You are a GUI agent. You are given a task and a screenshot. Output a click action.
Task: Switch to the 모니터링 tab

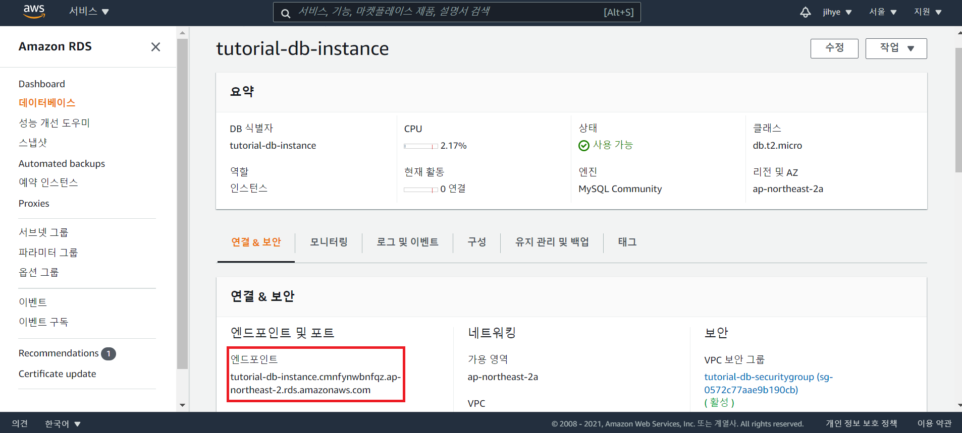coord(329,242)
